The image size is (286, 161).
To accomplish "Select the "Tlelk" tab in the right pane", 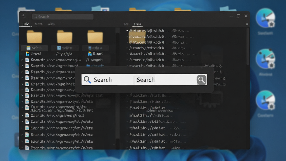I will coord(137,24).
